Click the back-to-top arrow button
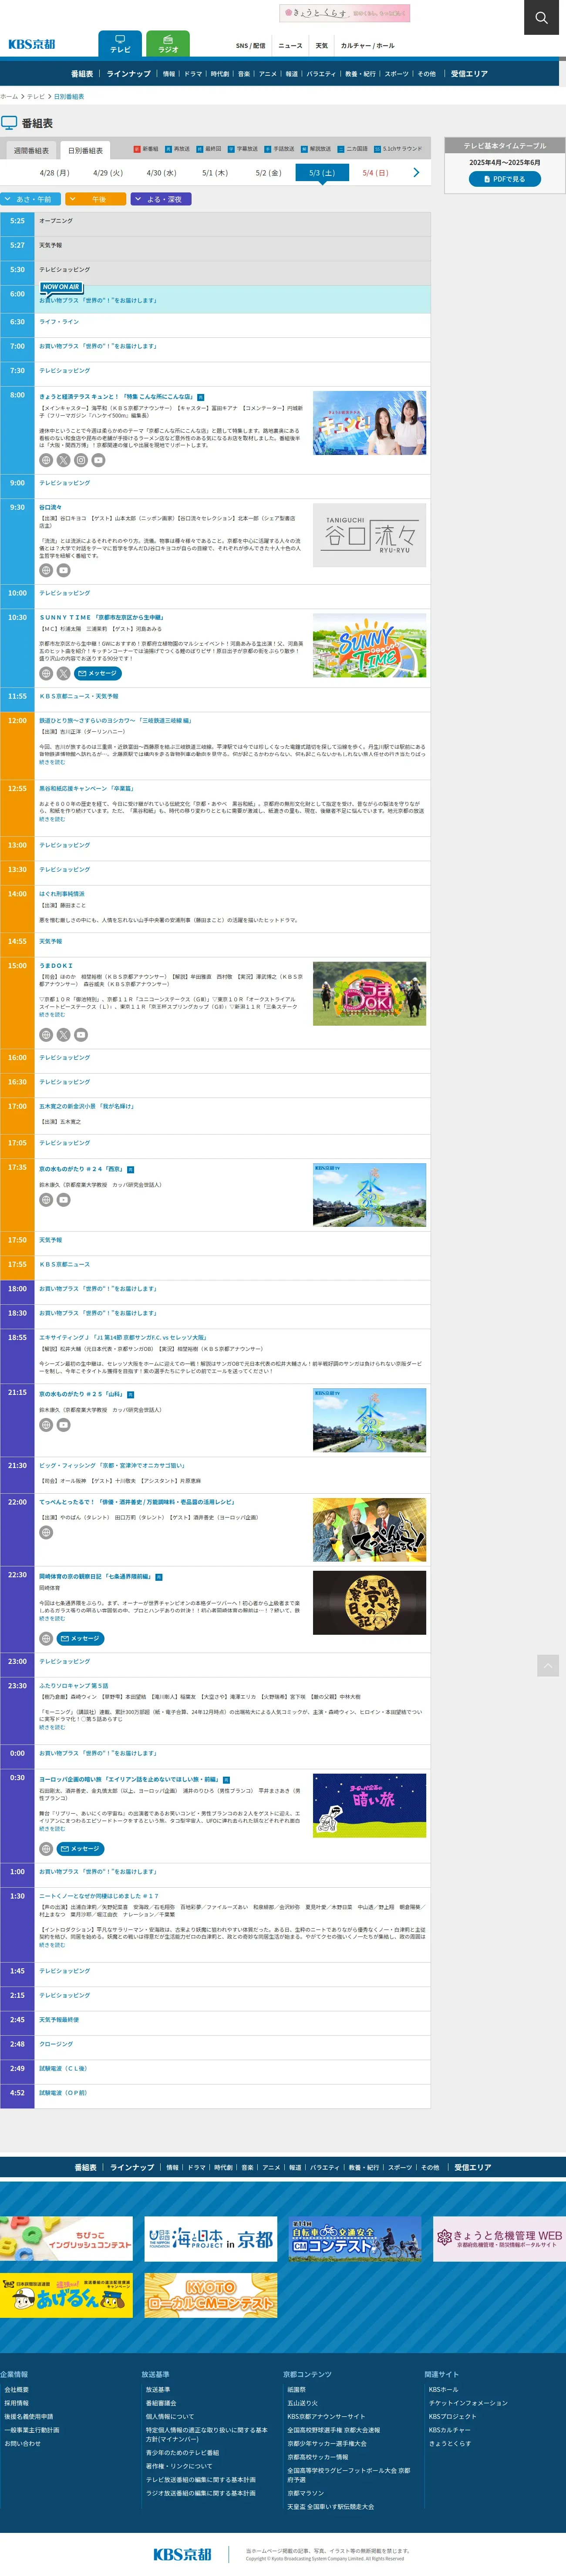 tap(548, 1665)
